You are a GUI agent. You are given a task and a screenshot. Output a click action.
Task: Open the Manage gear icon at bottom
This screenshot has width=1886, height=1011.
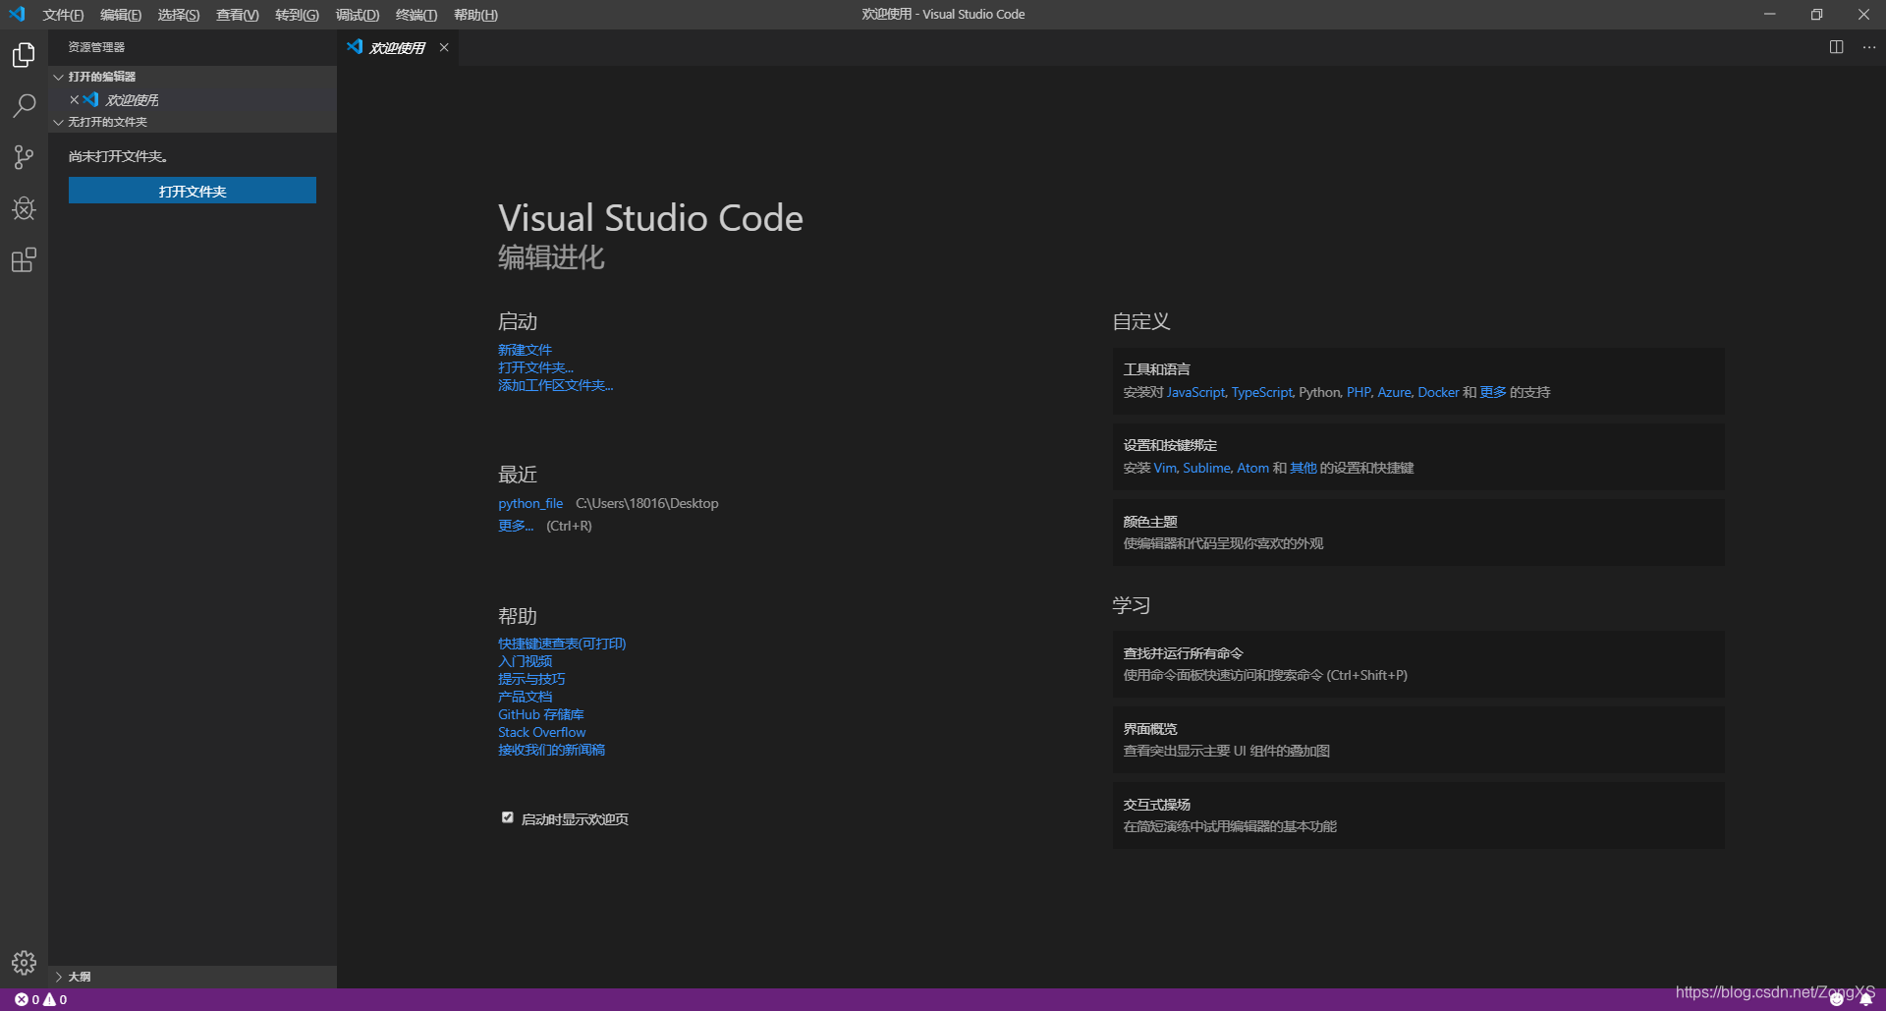click(x=24, y=963)
